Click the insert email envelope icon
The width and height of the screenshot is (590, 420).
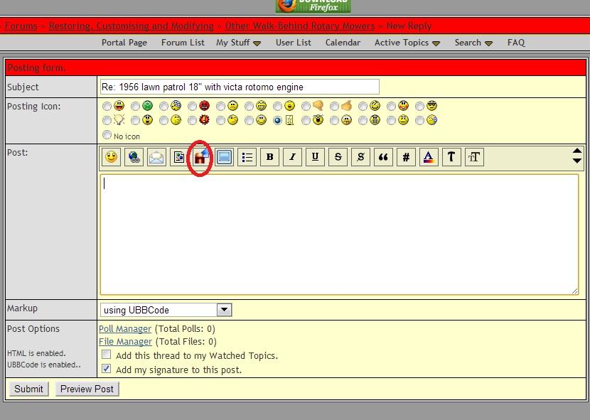point(156,157)
